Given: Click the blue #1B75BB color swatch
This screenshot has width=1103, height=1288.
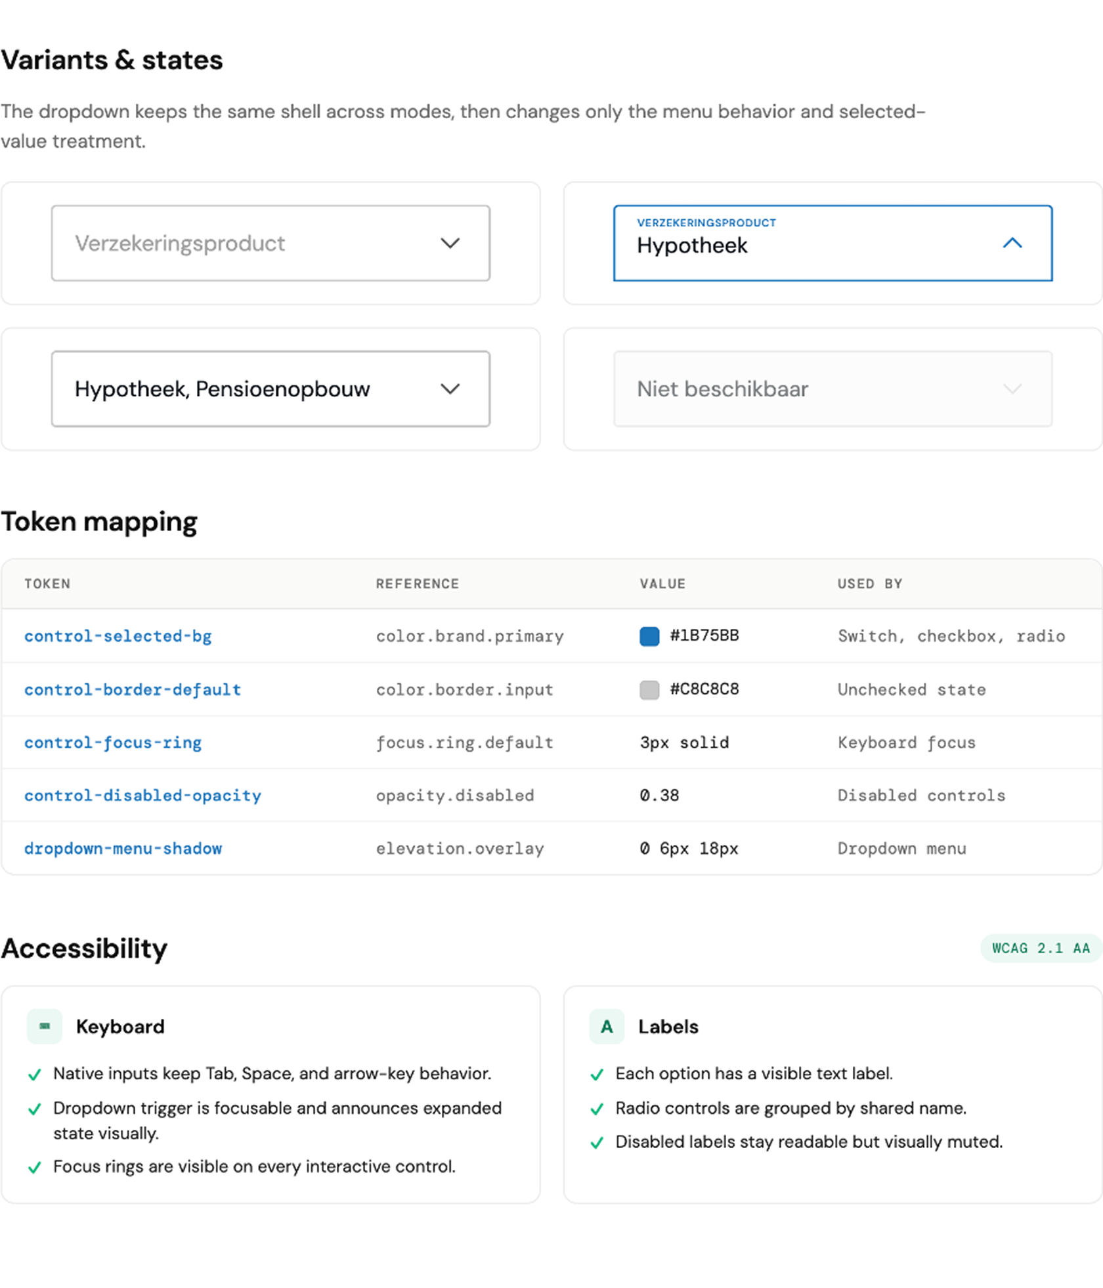Looking at the screenshot, I should 649,635.
